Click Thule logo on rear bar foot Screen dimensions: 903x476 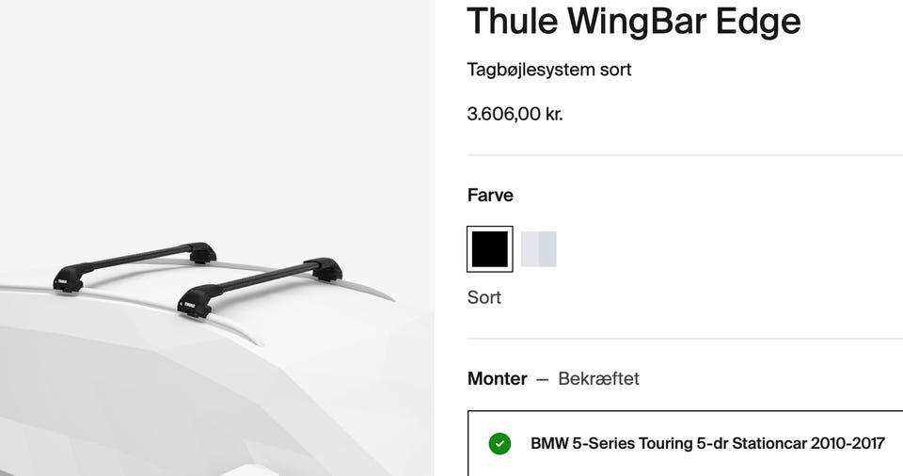(60, 282)
